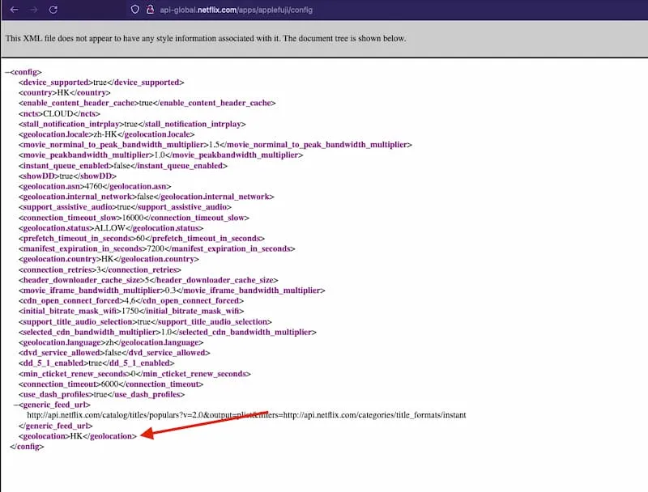Click the geolocation HK element

click(x=77, y=435)
